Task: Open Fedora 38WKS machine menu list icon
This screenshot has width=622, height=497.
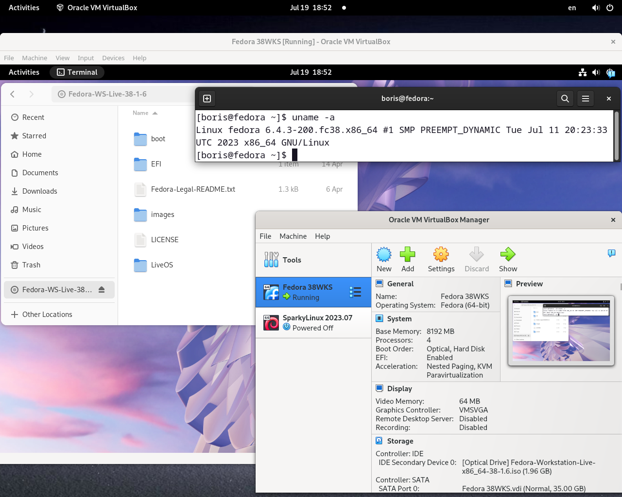Action: (x=355, y=292)
